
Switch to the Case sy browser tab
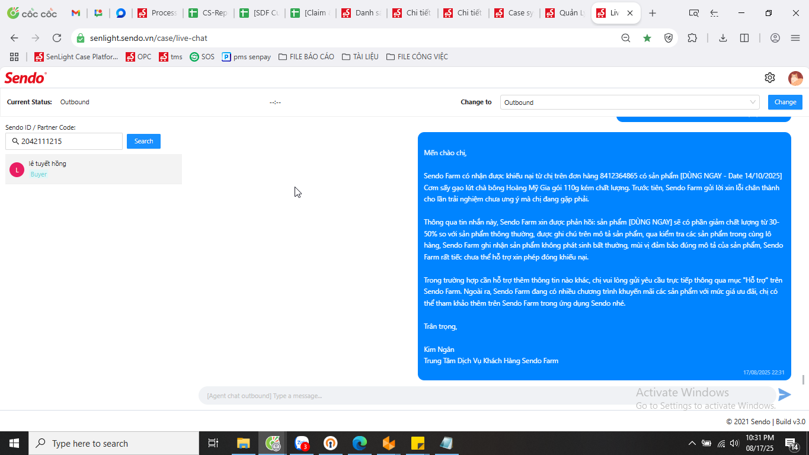click(514, 13)
